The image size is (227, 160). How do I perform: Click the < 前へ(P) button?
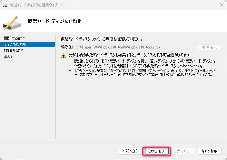tap(130, 151)
